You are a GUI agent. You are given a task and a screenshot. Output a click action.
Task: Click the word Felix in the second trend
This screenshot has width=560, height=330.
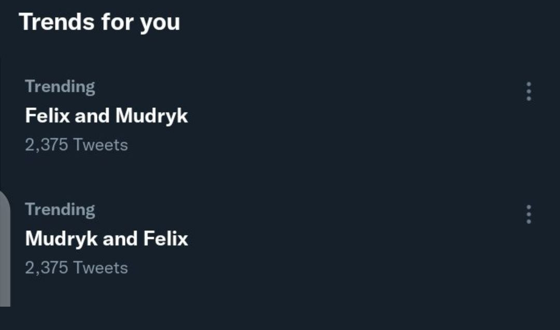pos(165,239)
